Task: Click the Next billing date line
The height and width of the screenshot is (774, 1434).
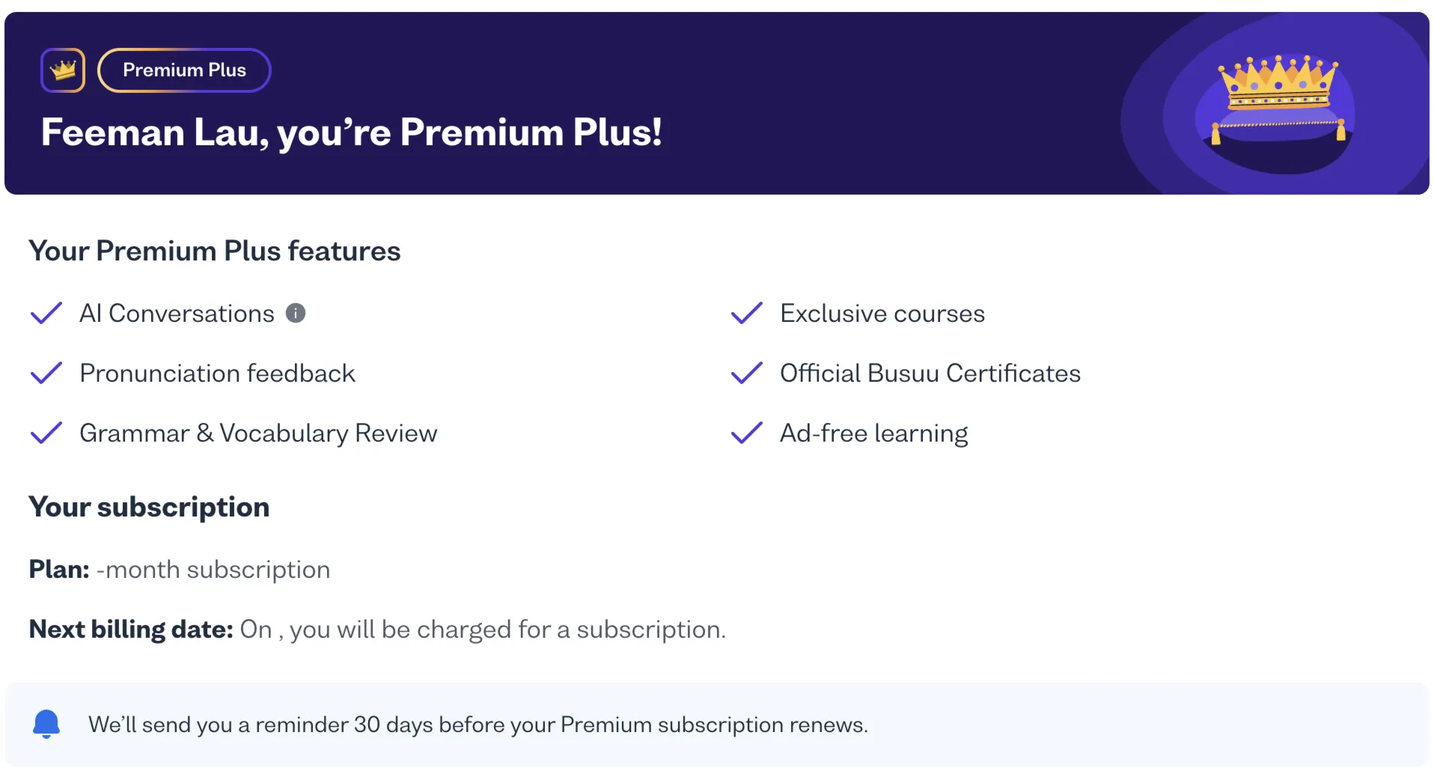Action: (377, 630)
